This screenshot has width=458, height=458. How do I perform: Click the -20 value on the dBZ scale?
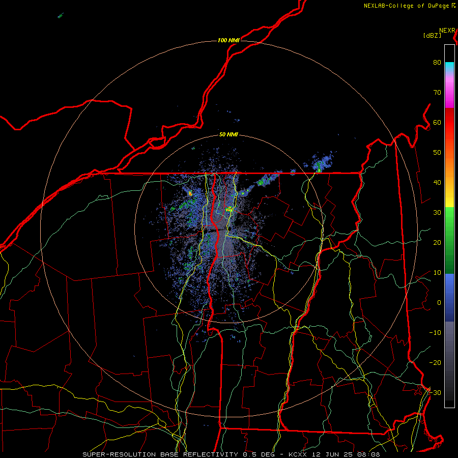[435, 363]
